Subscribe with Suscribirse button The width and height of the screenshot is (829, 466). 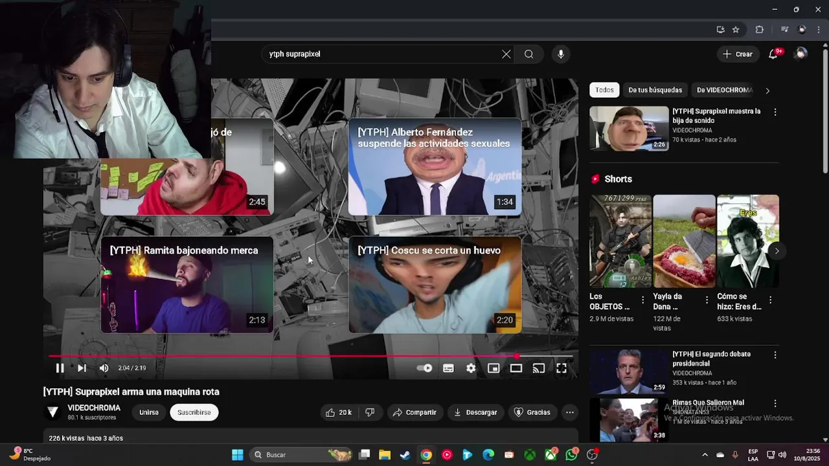point(194,412)
